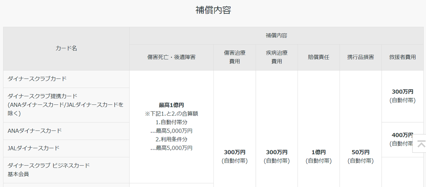Click the 傷害死亡・後遺障害 column header

point(171,57)
